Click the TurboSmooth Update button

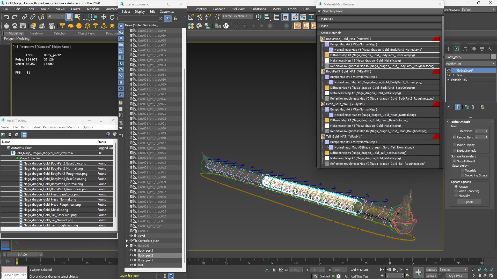pos(469,202)
